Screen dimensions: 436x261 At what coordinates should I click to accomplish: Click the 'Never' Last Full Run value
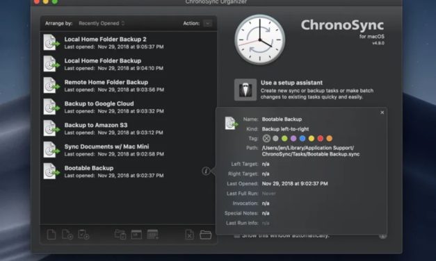(268, 194)
